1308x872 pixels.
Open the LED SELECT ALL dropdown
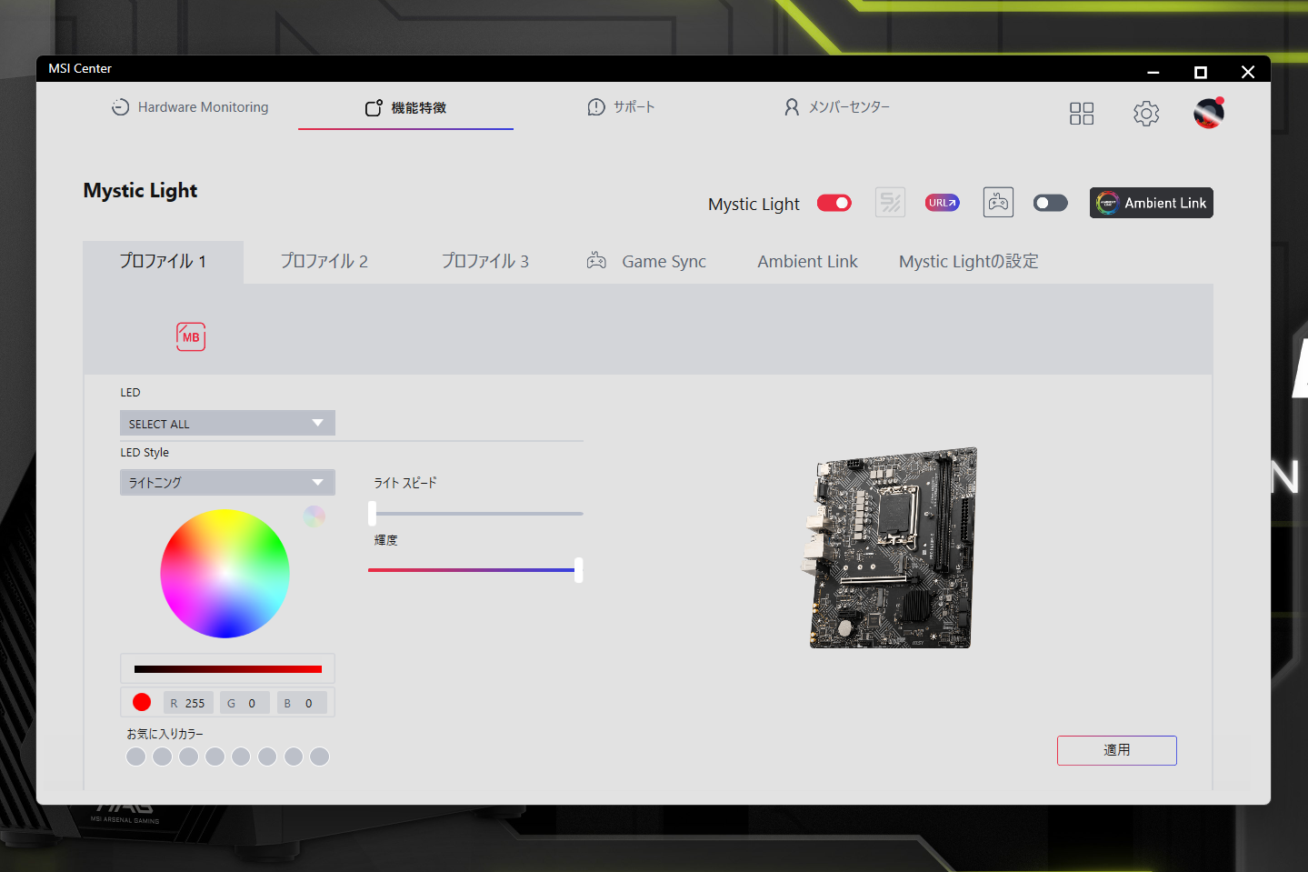click(x=226, y=423)
